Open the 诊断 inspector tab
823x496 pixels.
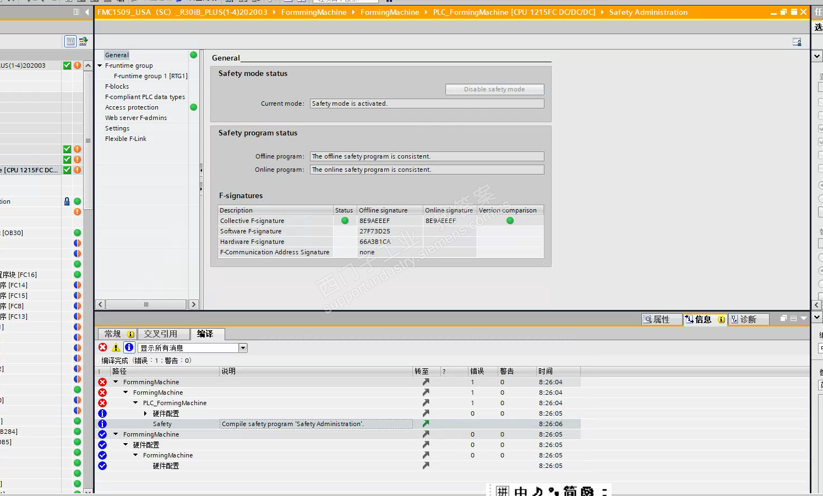click(x=748, y=319)
